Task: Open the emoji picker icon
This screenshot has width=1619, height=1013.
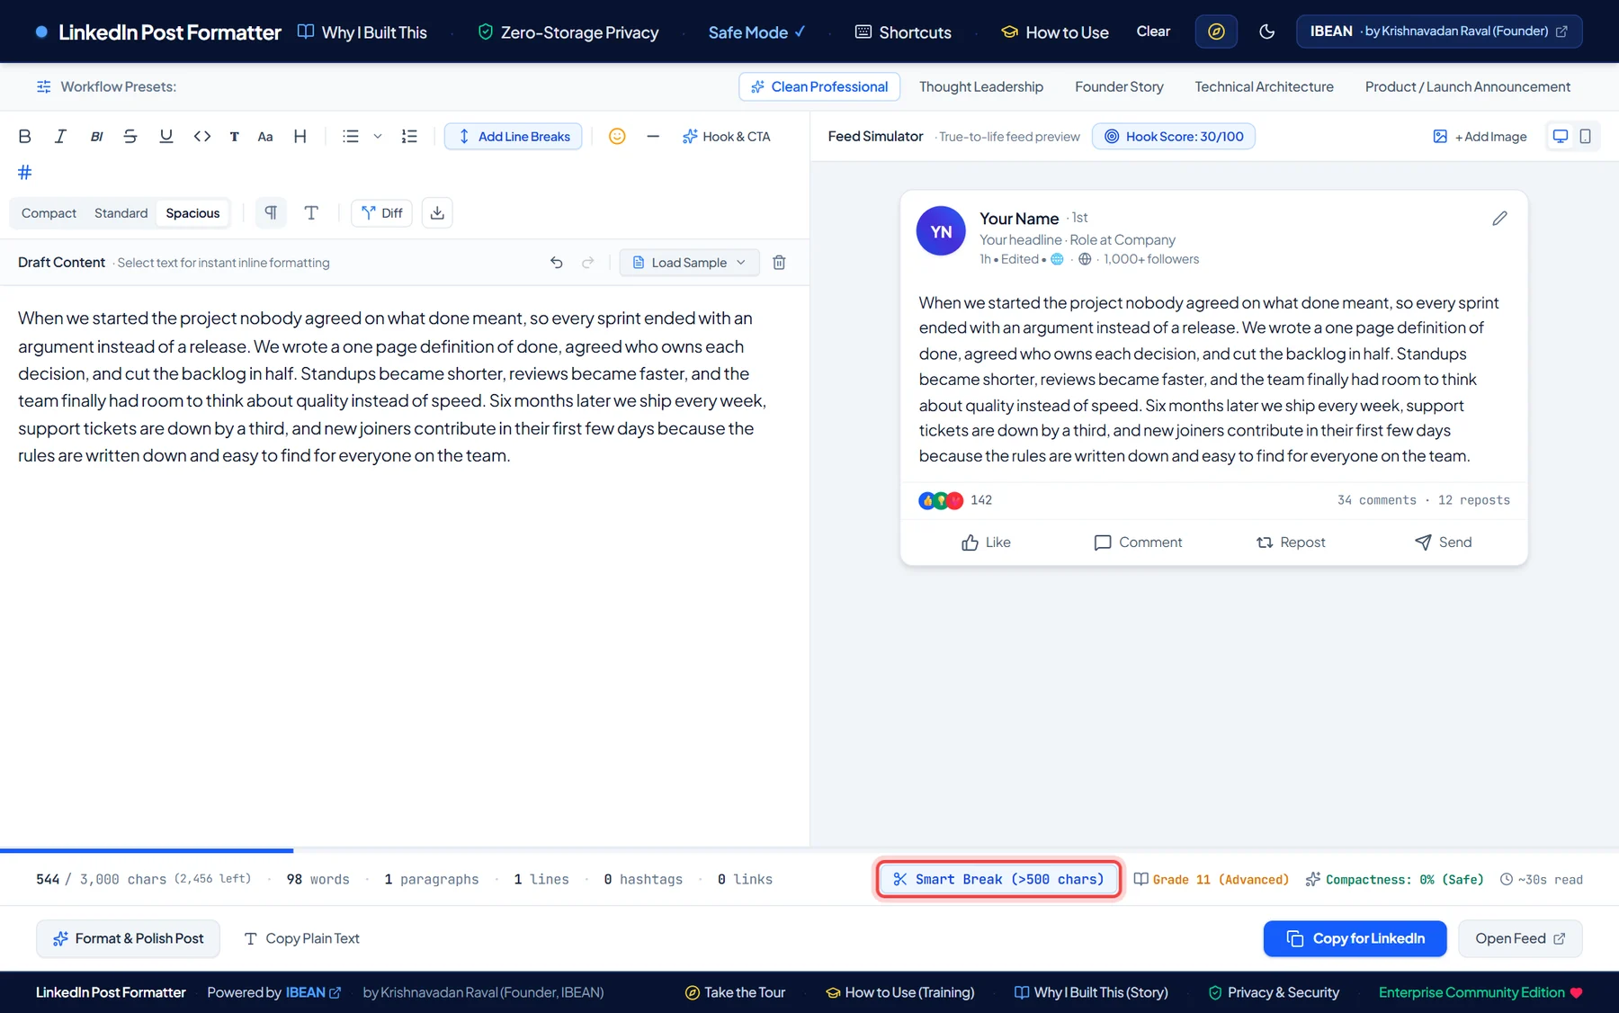Action: pyautogui.click(x=617, y=136)
